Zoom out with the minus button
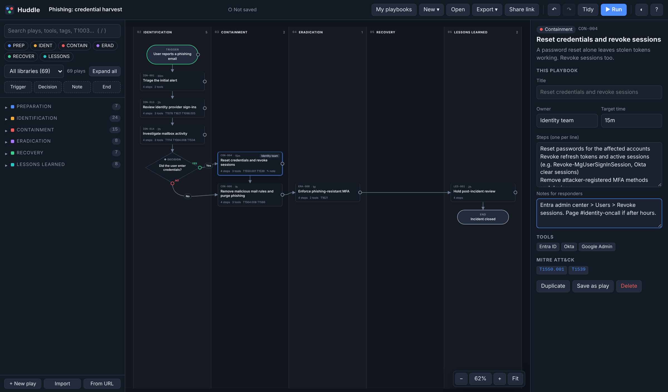 [x=461, y=379]
